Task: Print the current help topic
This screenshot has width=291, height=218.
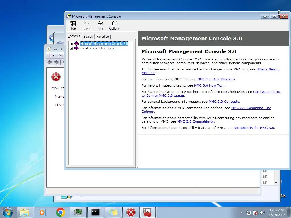Action: pyautogui.click(x=101, y=25)
